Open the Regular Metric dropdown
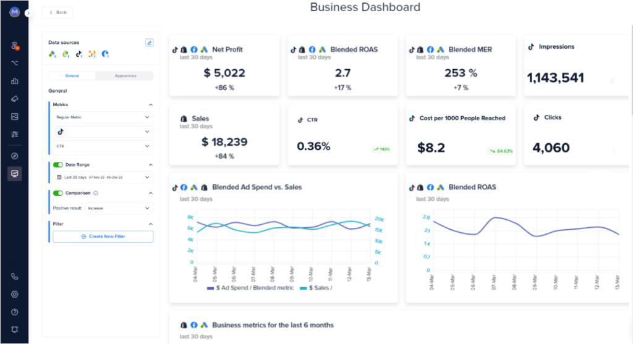 tap(102, 117)
